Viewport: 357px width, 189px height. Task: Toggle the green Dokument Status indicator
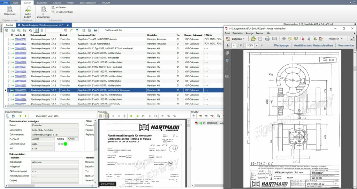pyautogui.click(x=65, y=144)
